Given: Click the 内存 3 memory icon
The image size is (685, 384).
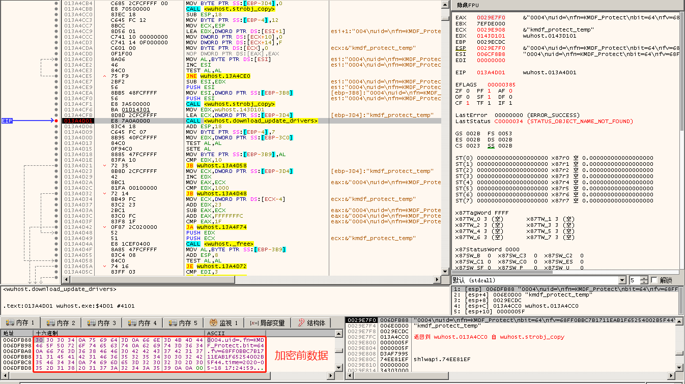Looking at the screenshot, I should click(91, 323).
